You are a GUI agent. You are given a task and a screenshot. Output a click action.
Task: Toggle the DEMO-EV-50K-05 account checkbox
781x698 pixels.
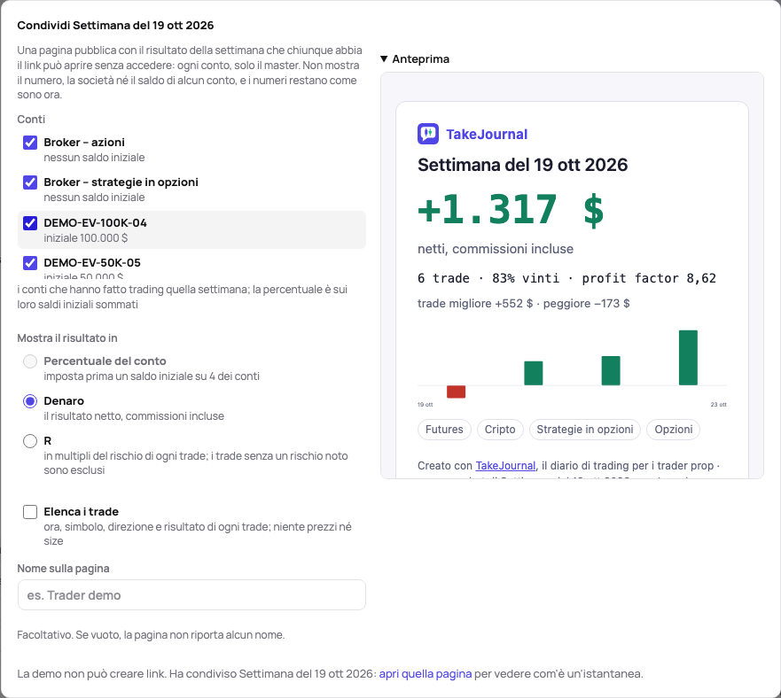[x=30, y=263]
